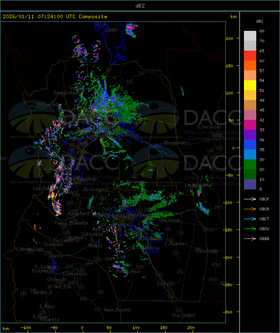
Task: Click the purple 36–39 dBZ swatch
Action: click(250, 134)
